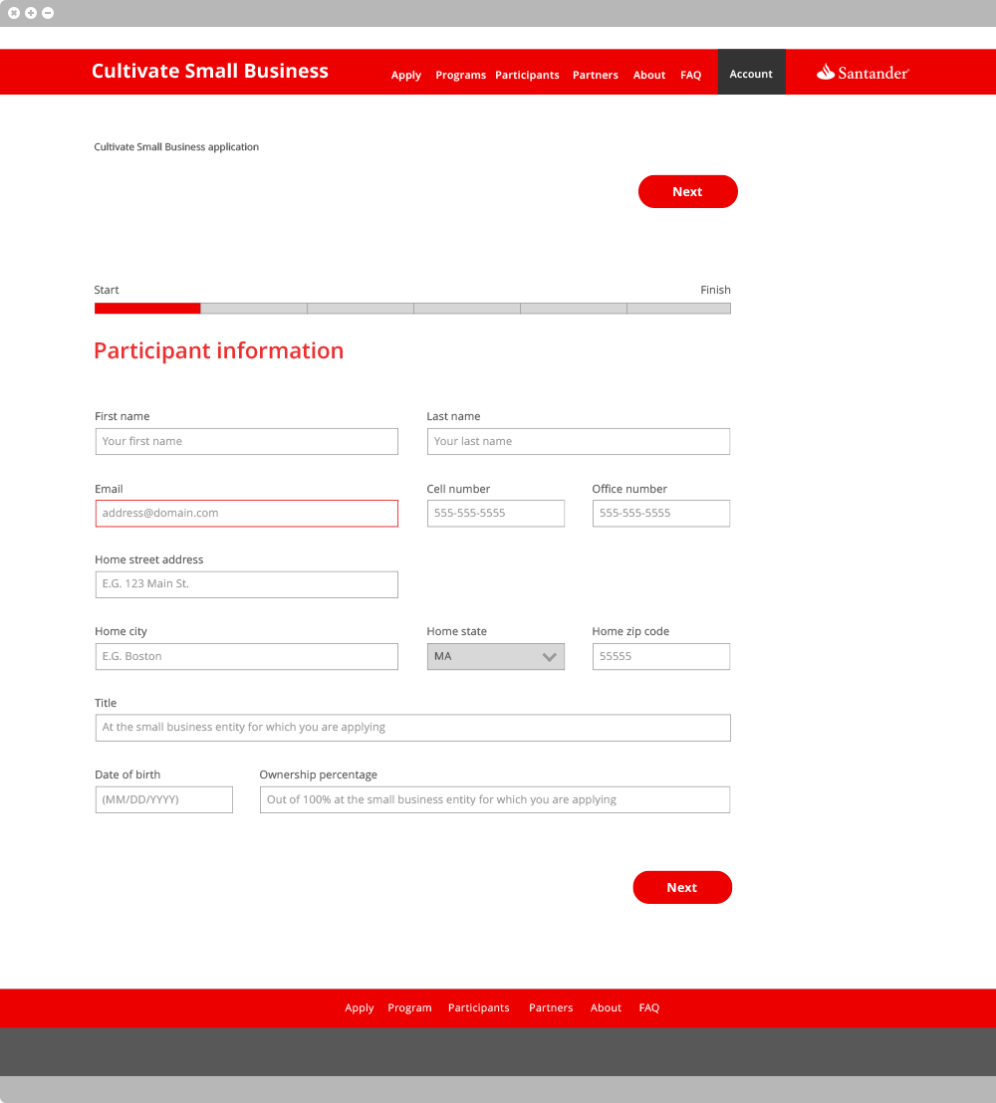Select the Participants navigation link
Viewport: 996px width, 1103px height.
(527, 75)
